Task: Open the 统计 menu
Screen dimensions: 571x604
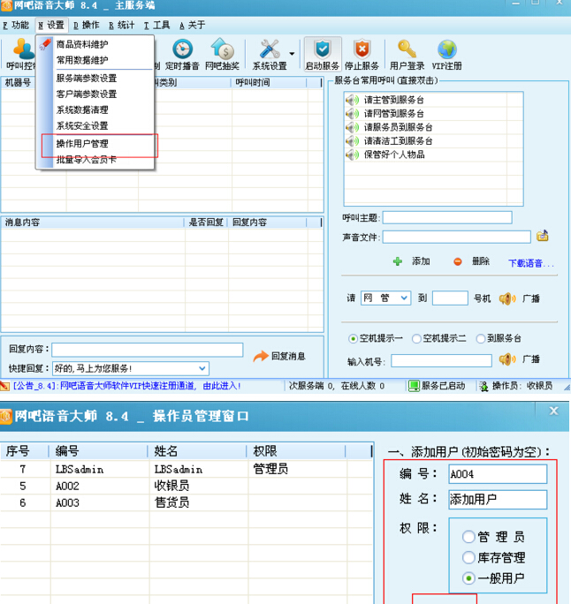Action: [x=121, y=26]
